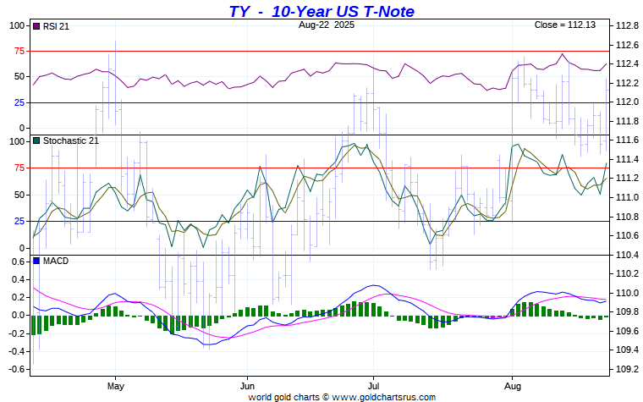Click the 109.2 price axis value
The height and width of the screenshot is (402, 643).
point(627,369)
